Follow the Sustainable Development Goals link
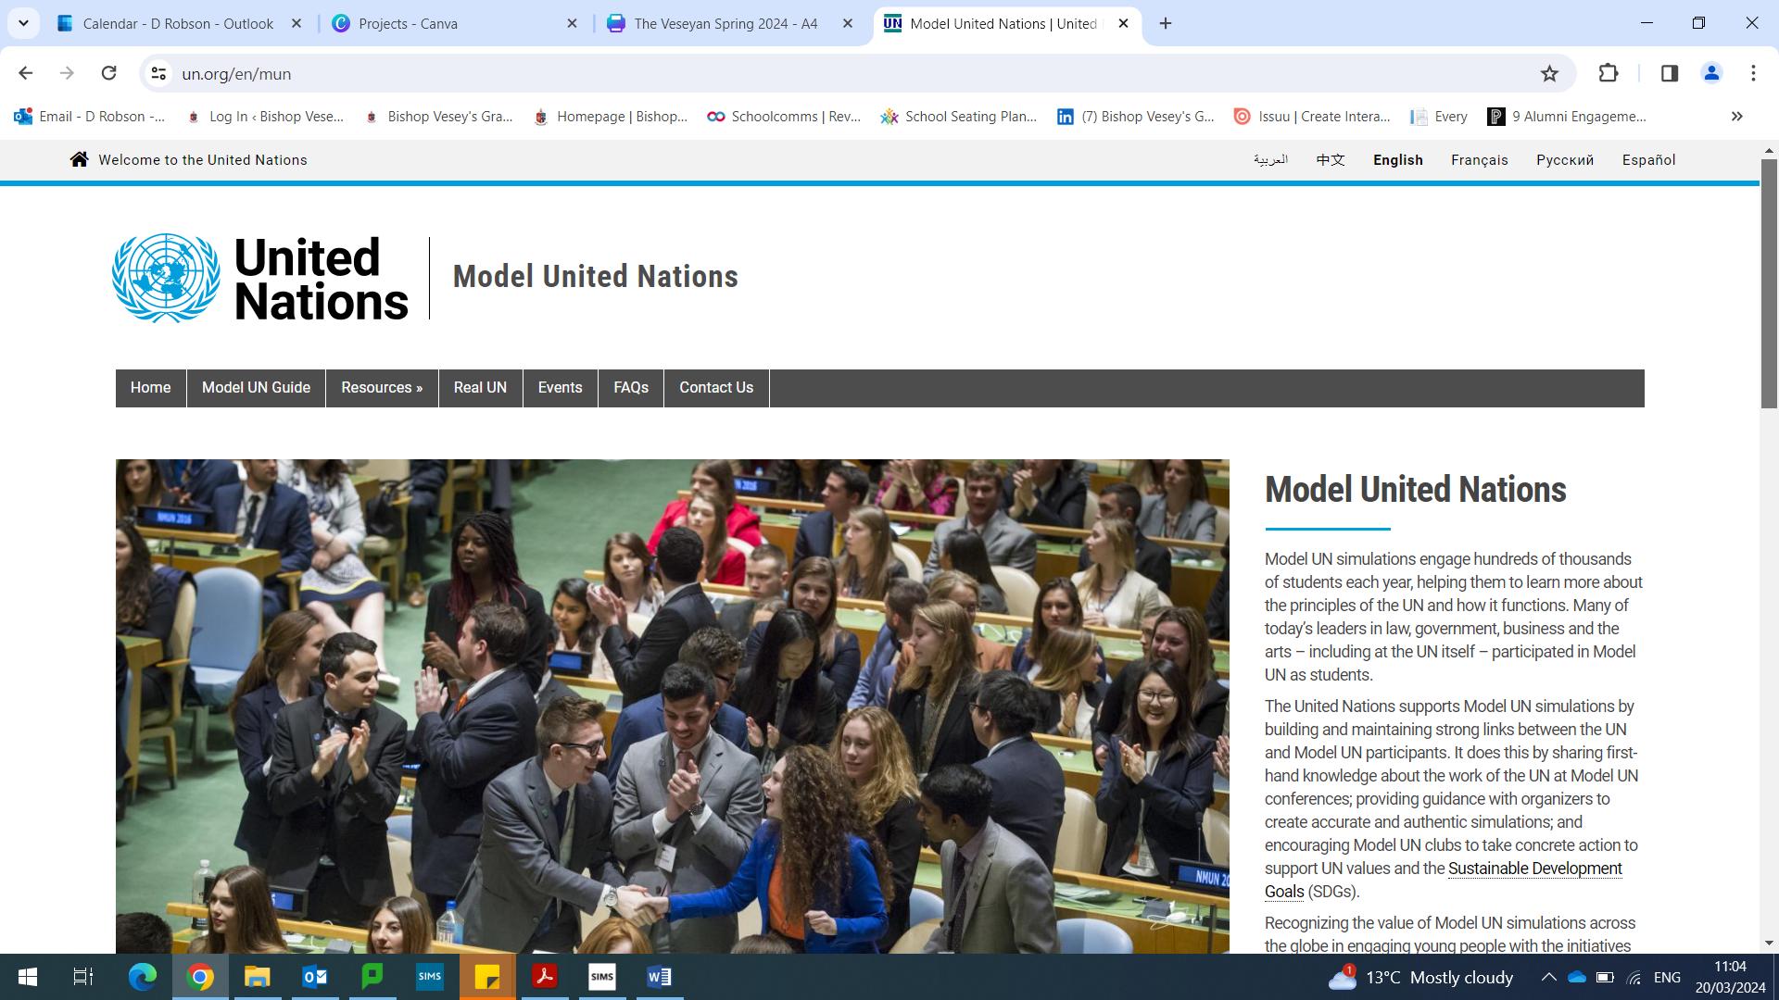 pos(1533,869)
